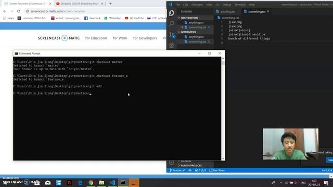Click the Ln 6, Col position in status bar
Viewport: 333px width, 187px height.
(327, 170)
